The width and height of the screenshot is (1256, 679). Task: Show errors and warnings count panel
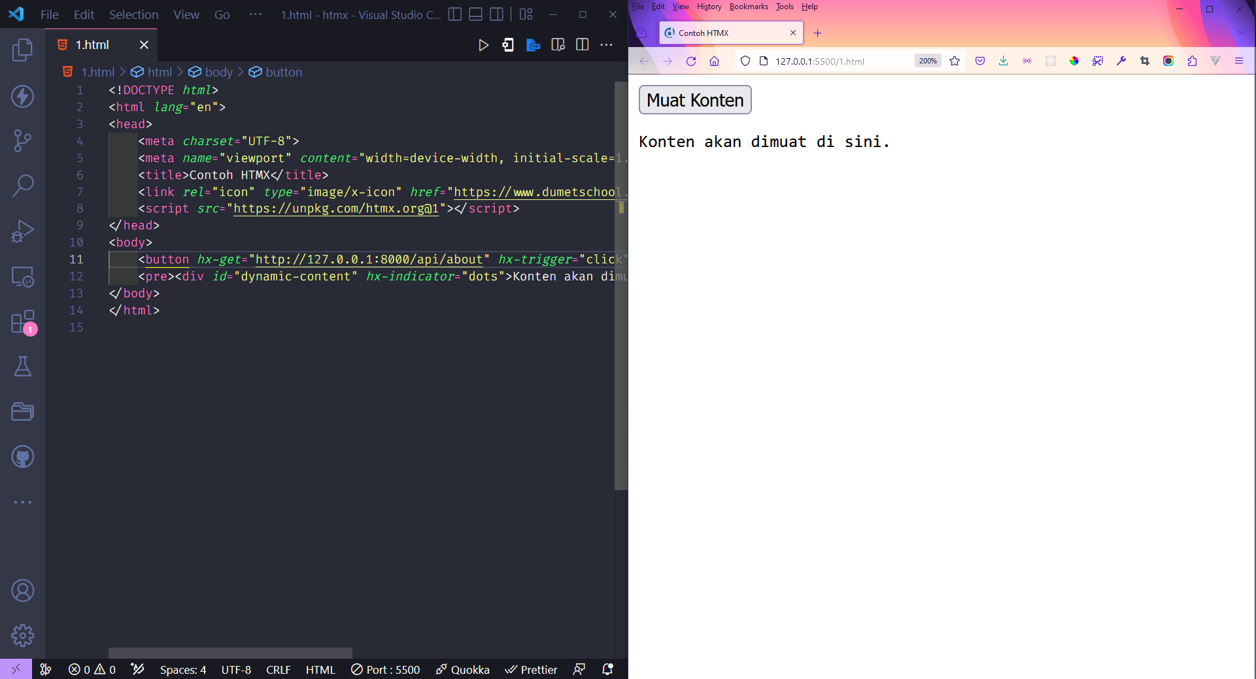click(x=92, y=669)
